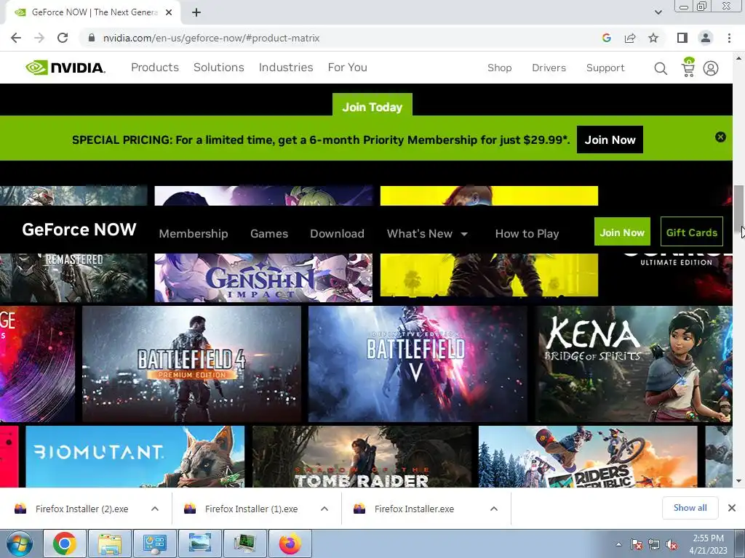Screen dimensions: 745x558
Task: Click Chrome icon in taskbar
Action: 65,543
